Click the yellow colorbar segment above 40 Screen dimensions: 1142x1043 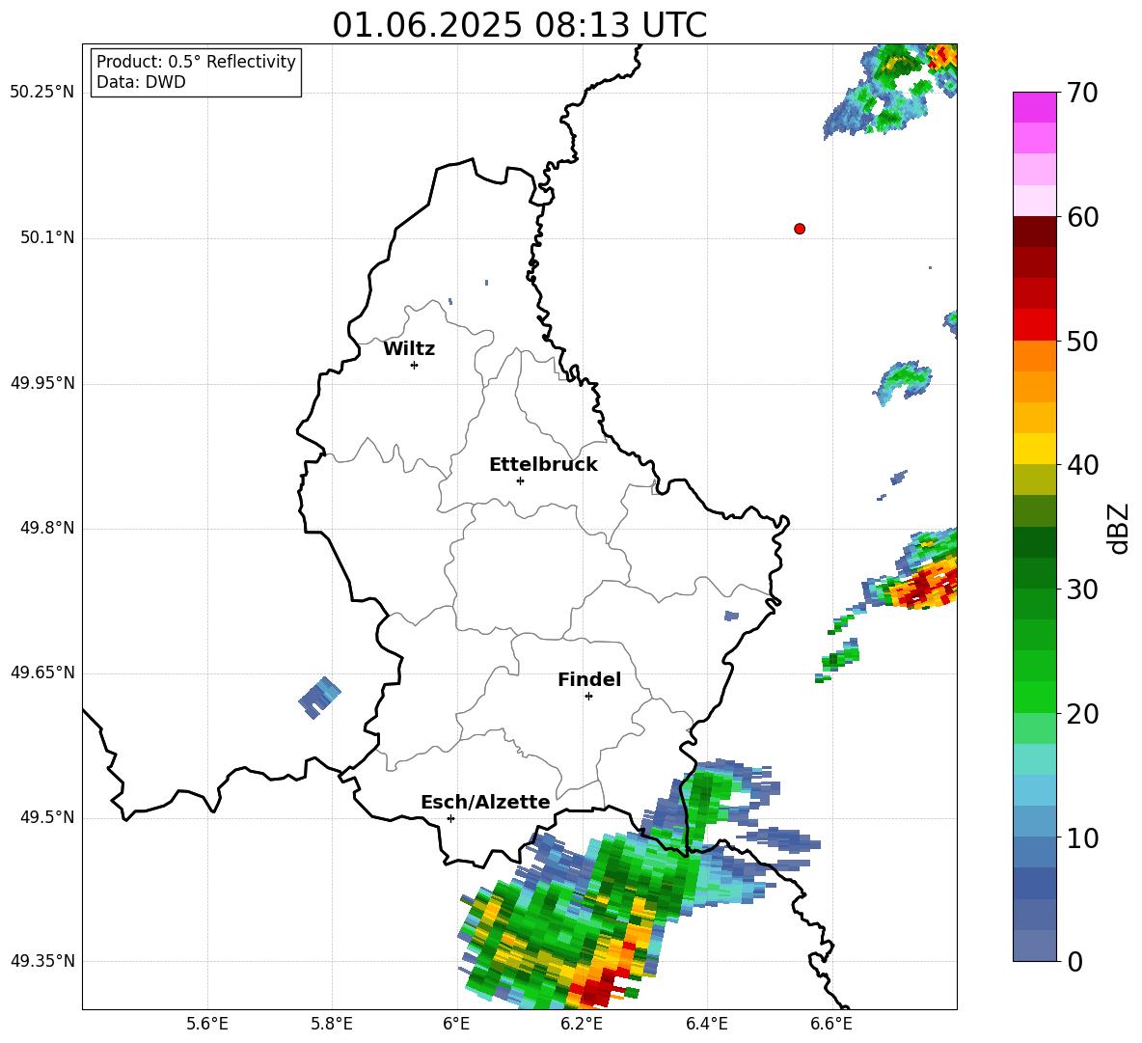pyautogui.click(x=1035, y=448)
